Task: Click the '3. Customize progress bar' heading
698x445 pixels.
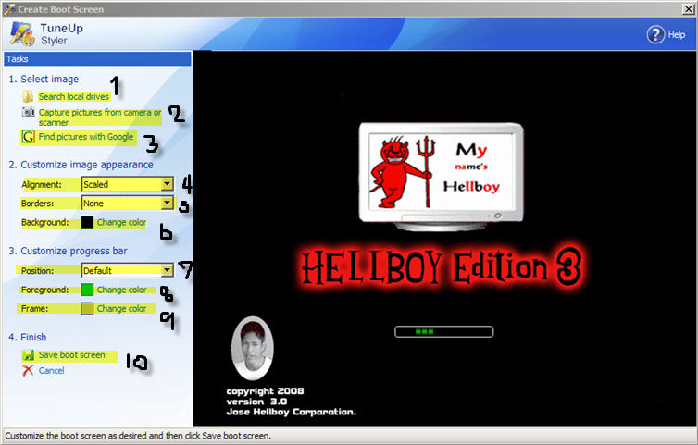Action: (69, 251)
